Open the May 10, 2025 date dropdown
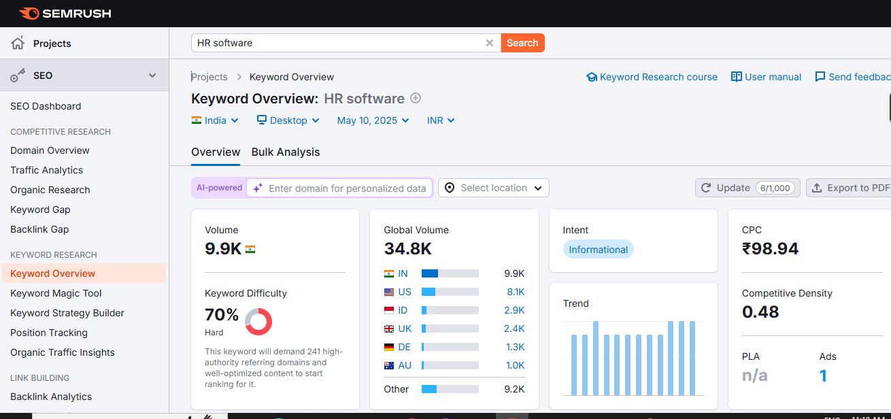 pos(373,120)
